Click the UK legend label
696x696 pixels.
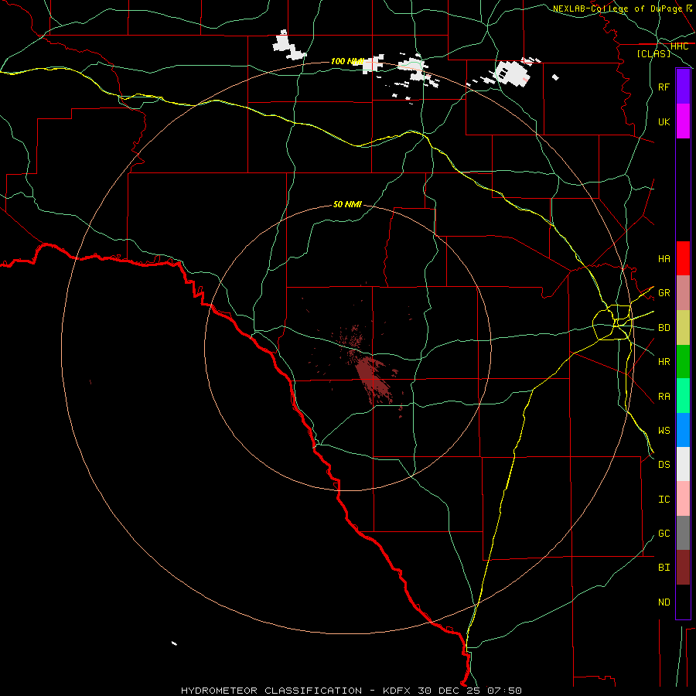pyautogui.click(x=664, y=121)
